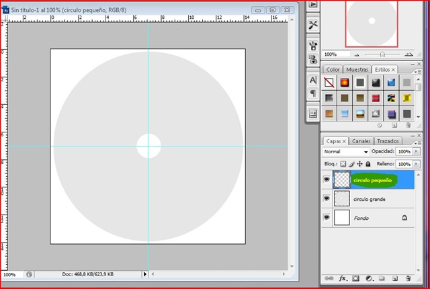Hide the 'circulo pequeño' layer

coord(327,180)
